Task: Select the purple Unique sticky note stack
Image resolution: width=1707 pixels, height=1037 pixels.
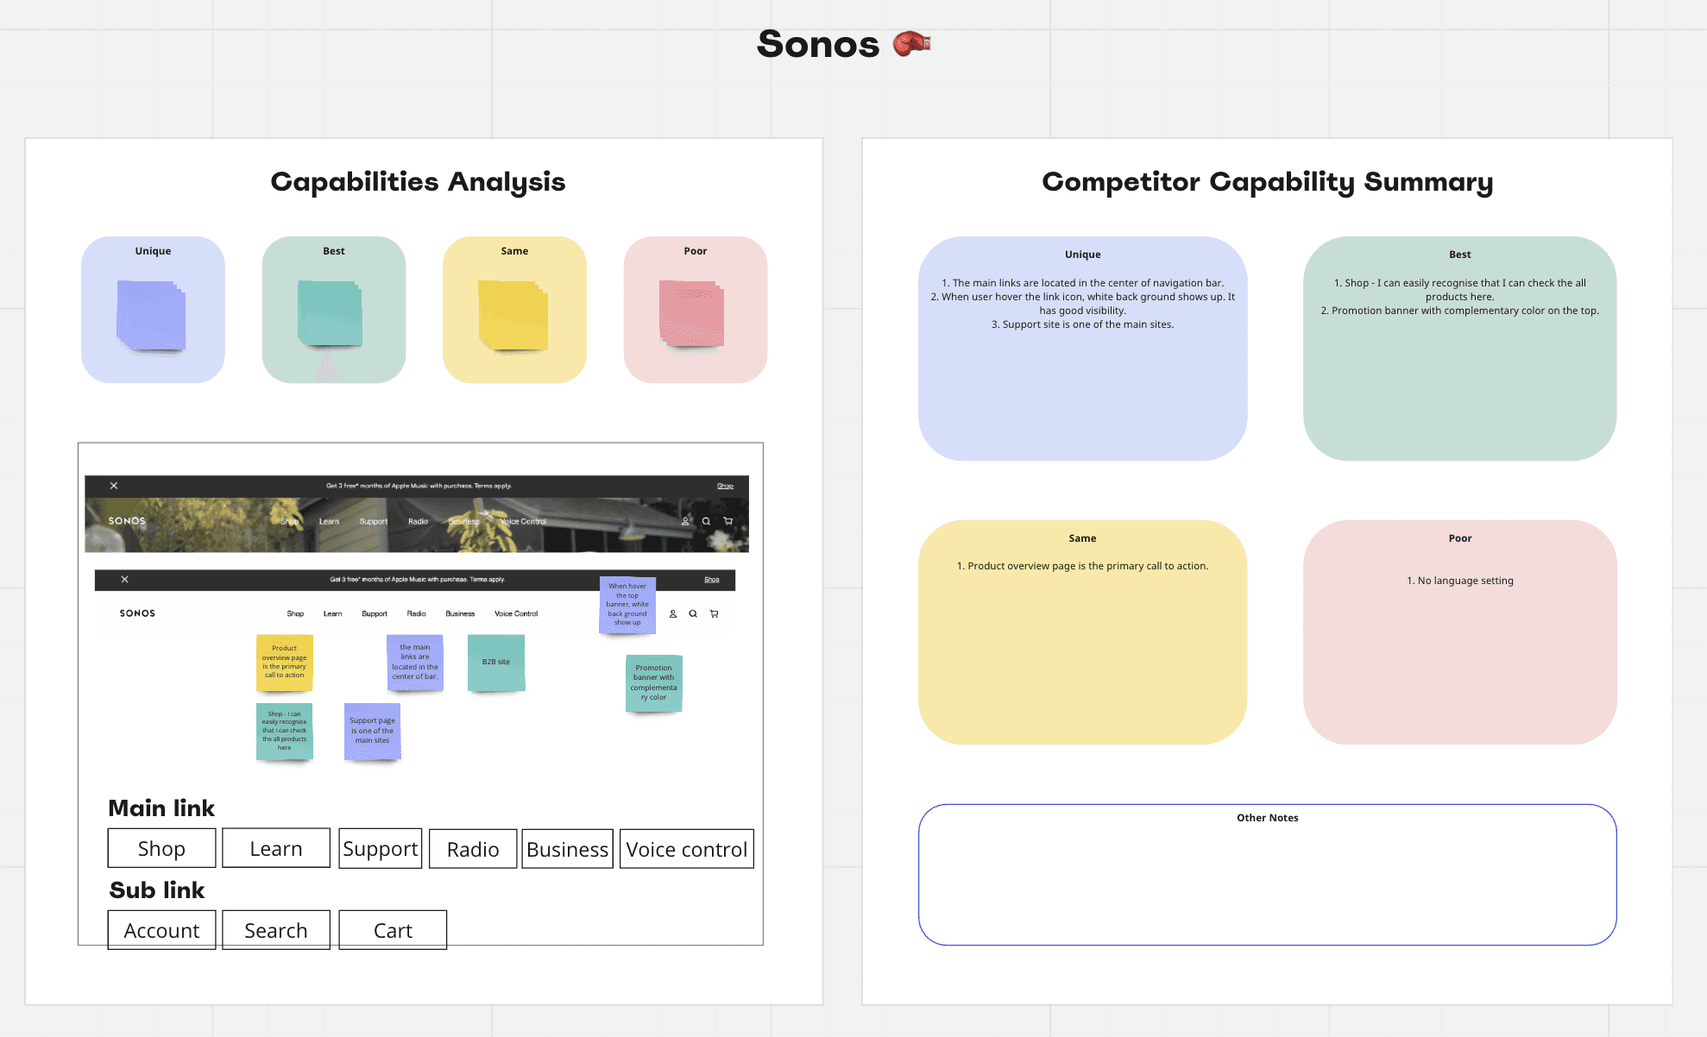Action: click(x=151, y=315)
